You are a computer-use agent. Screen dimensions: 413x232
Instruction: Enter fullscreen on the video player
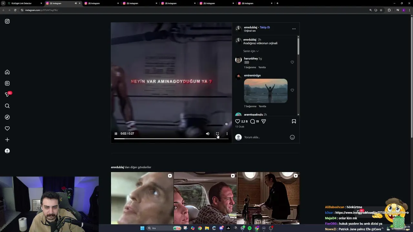pos(217,133)
